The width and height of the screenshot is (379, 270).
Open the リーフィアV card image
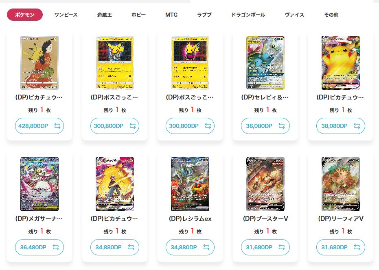coord(341,184)
